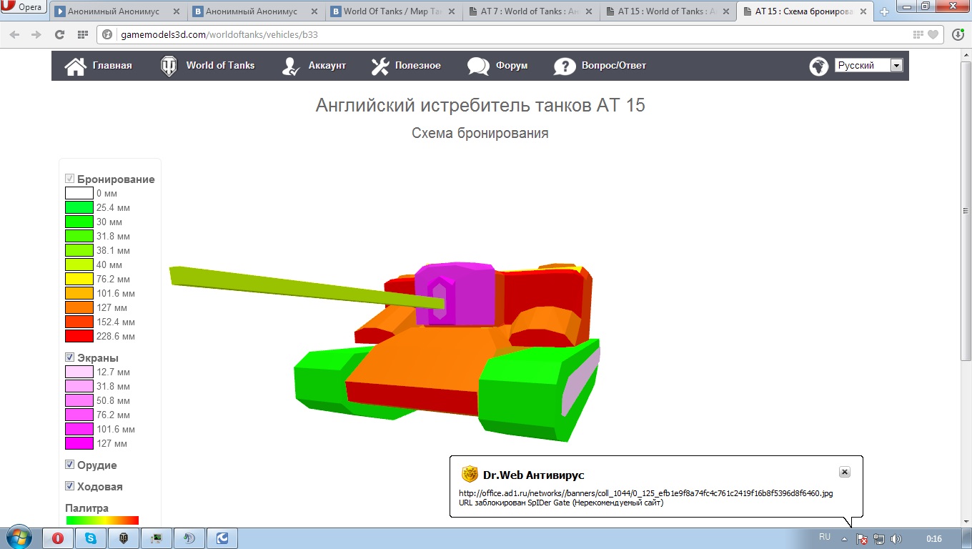Click the World of Tanks shield logo icon
The image size is (972, 549).
click(169, 66)
